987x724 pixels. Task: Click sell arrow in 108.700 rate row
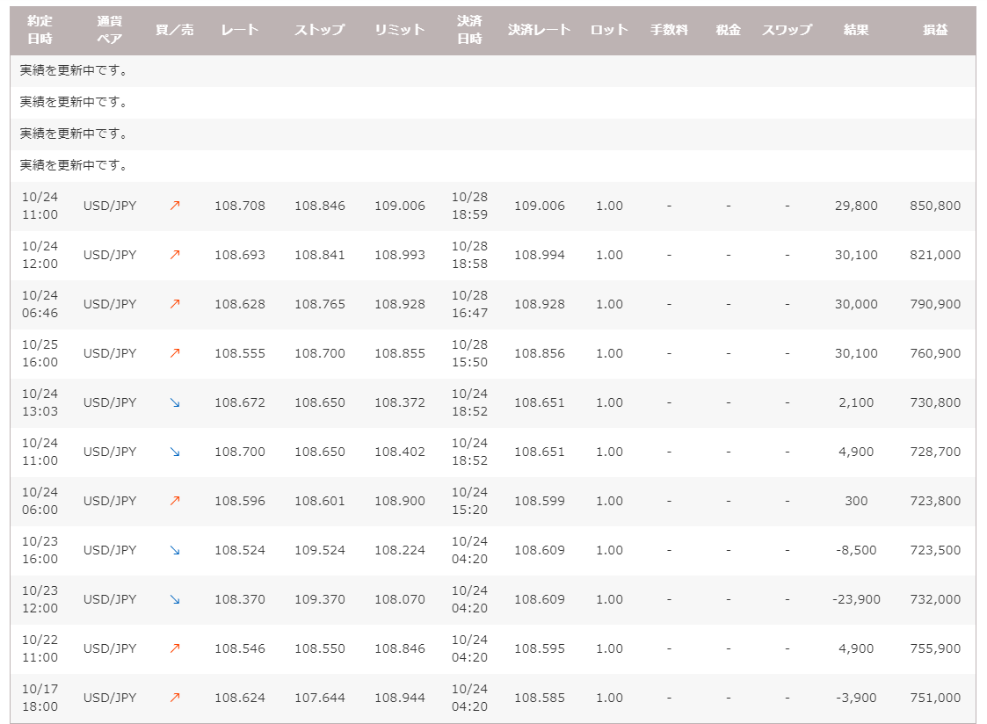click(175, 452)
